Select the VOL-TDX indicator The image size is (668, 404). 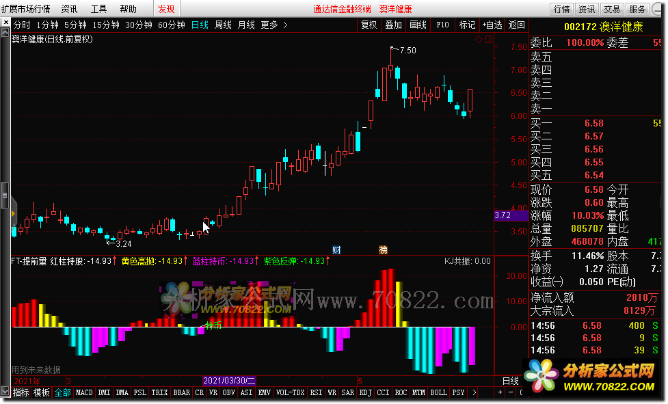click(x=290, y=392)
